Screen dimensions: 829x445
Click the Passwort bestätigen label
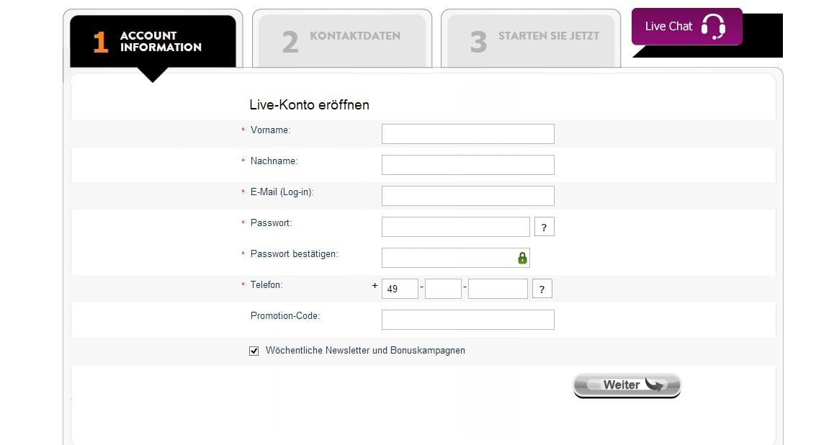click(x=294, y=254)
